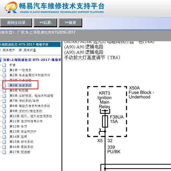Open 第8章 驾驶员信息和娱乐系统

(30, 106)
